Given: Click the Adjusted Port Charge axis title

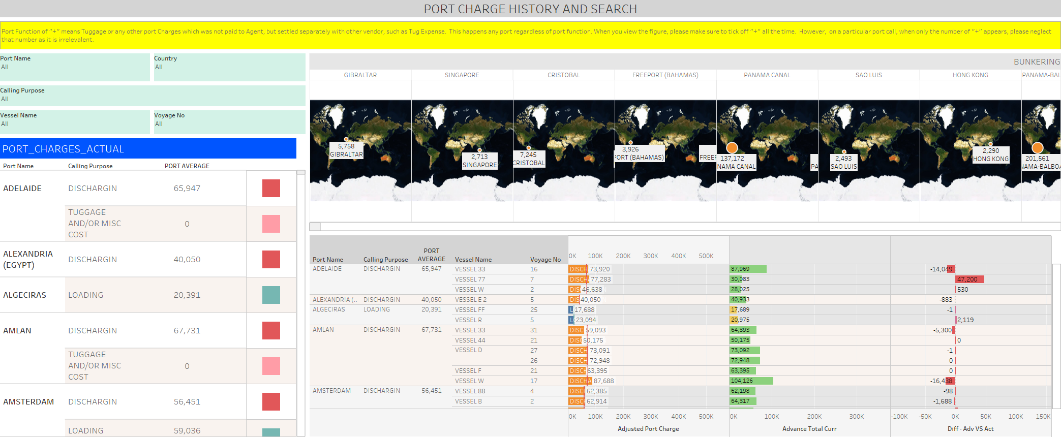Looking at the screenshot, I should (x=648, y=429).
